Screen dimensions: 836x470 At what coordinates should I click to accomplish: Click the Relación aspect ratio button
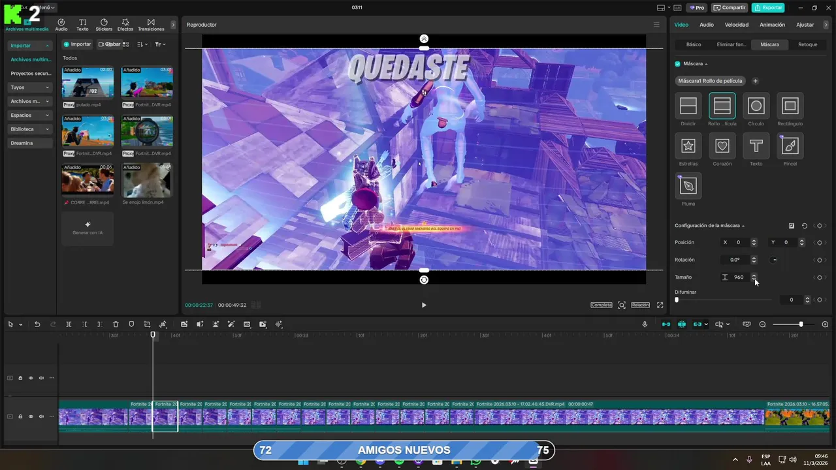click(x=640, y=305)
